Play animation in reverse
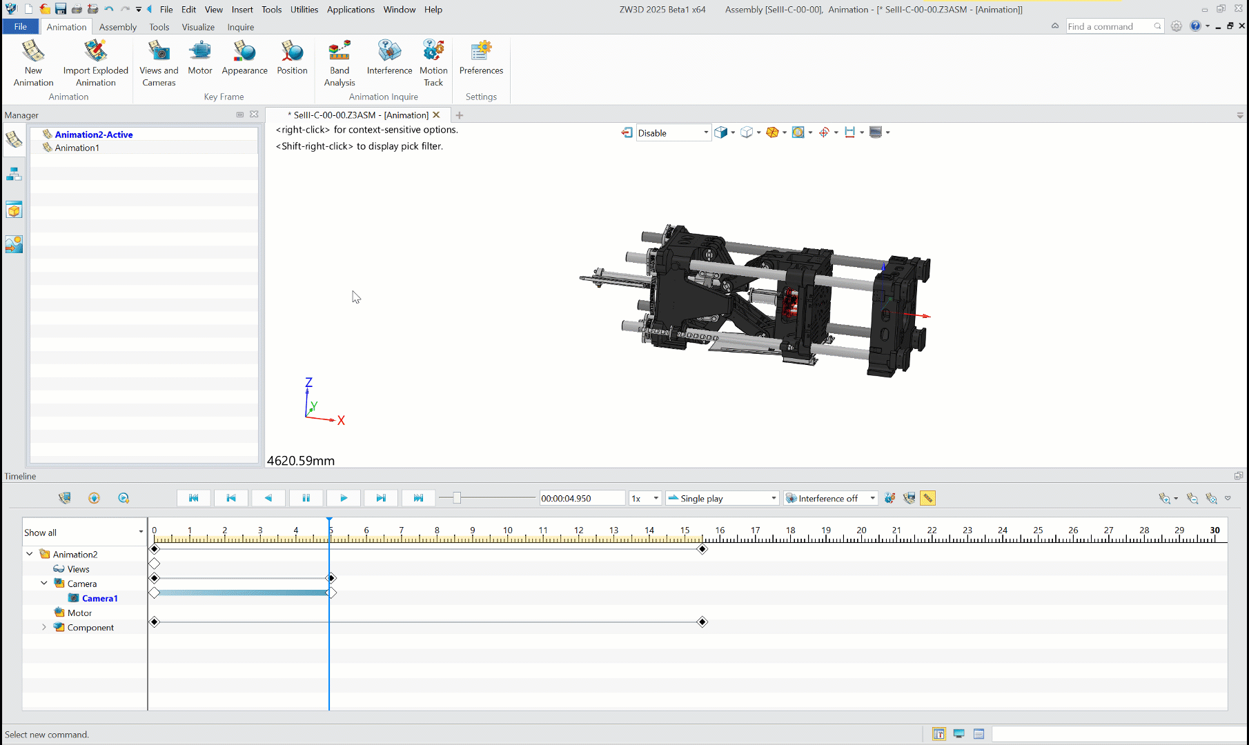1249x745 pixels. (x=268, y=498)
